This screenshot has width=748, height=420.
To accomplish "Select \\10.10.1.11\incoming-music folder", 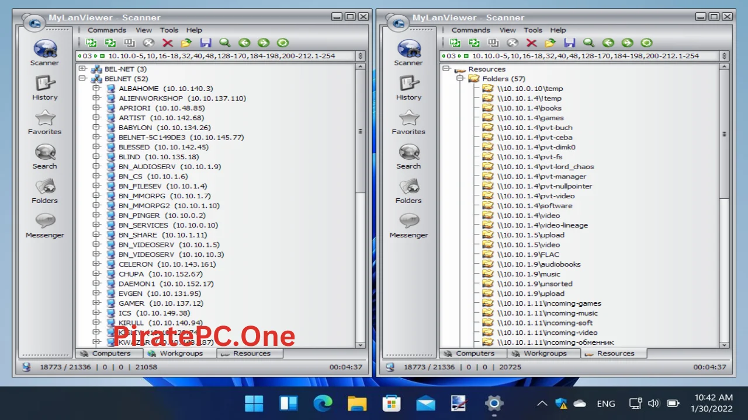I will click(x=548, y=313).
